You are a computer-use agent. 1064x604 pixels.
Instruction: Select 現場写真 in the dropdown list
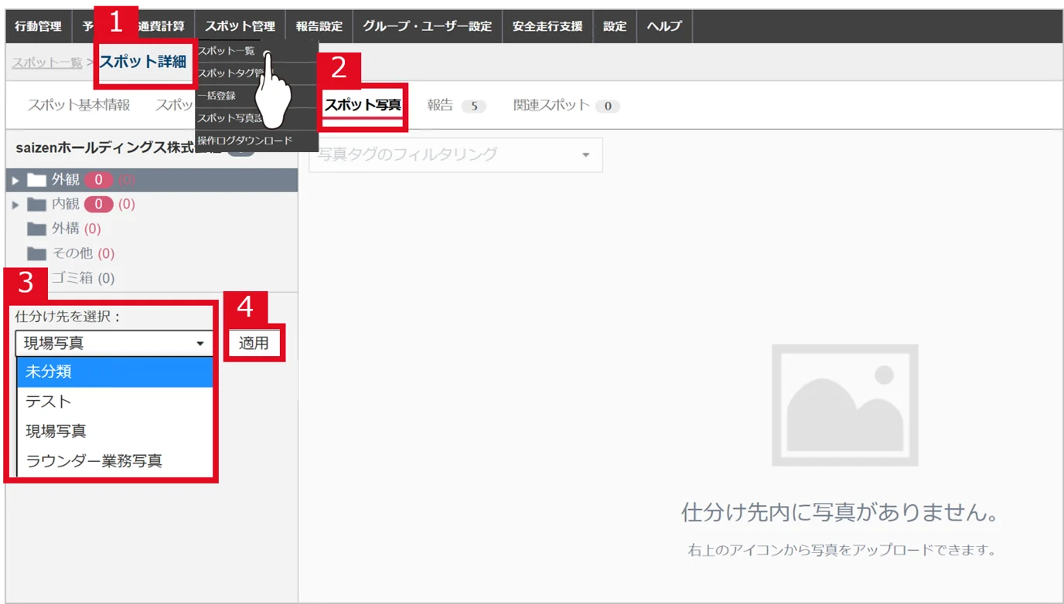(114, 431)
